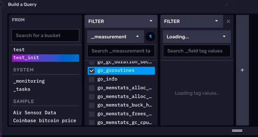Uncheck the go_goroutines checkbox
The image size is (258, 137).
click(92, 71)
